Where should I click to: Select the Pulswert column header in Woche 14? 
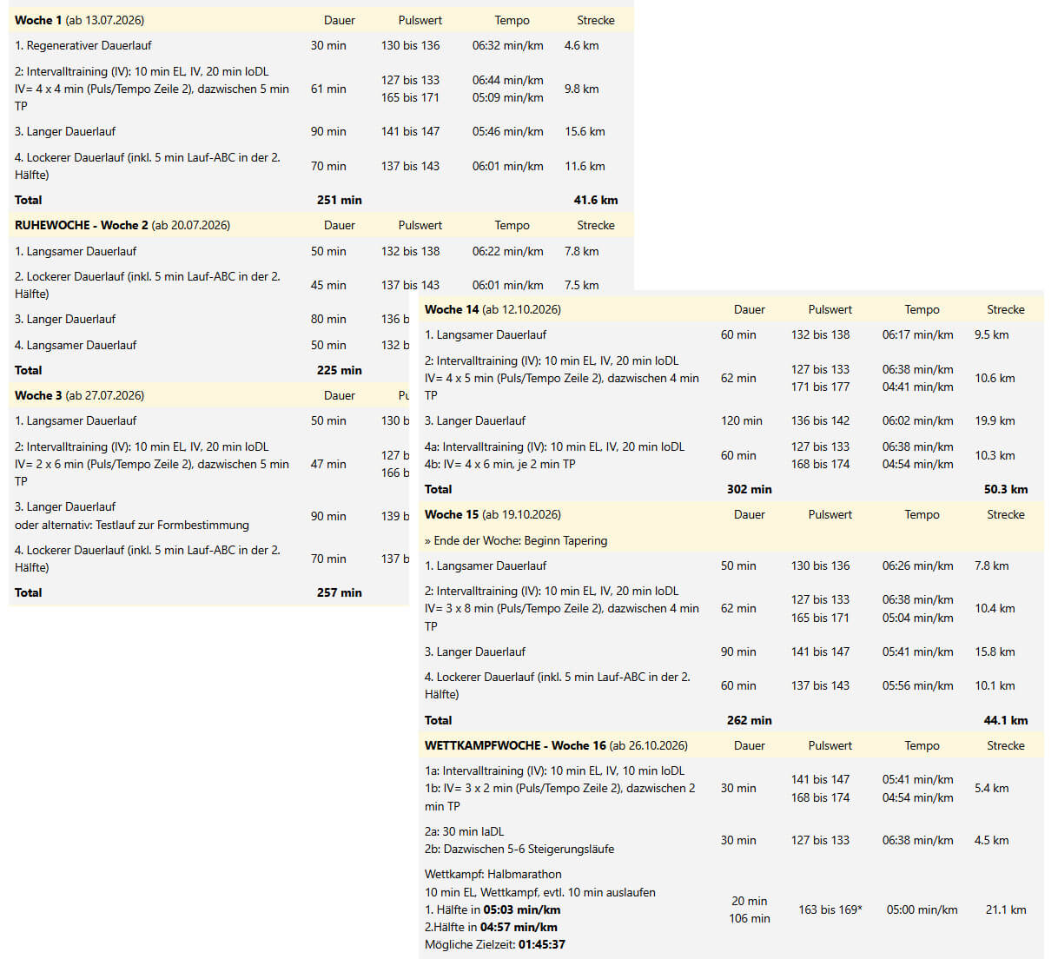[830, 309]
